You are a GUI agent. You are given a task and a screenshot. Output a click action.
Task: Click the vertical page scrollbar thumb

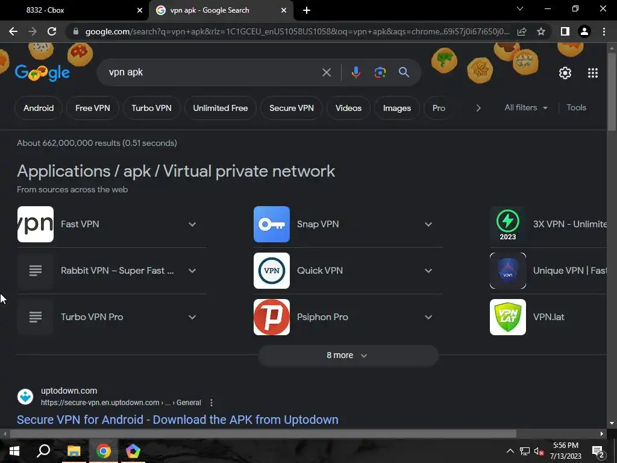click(x=612, y=92)
